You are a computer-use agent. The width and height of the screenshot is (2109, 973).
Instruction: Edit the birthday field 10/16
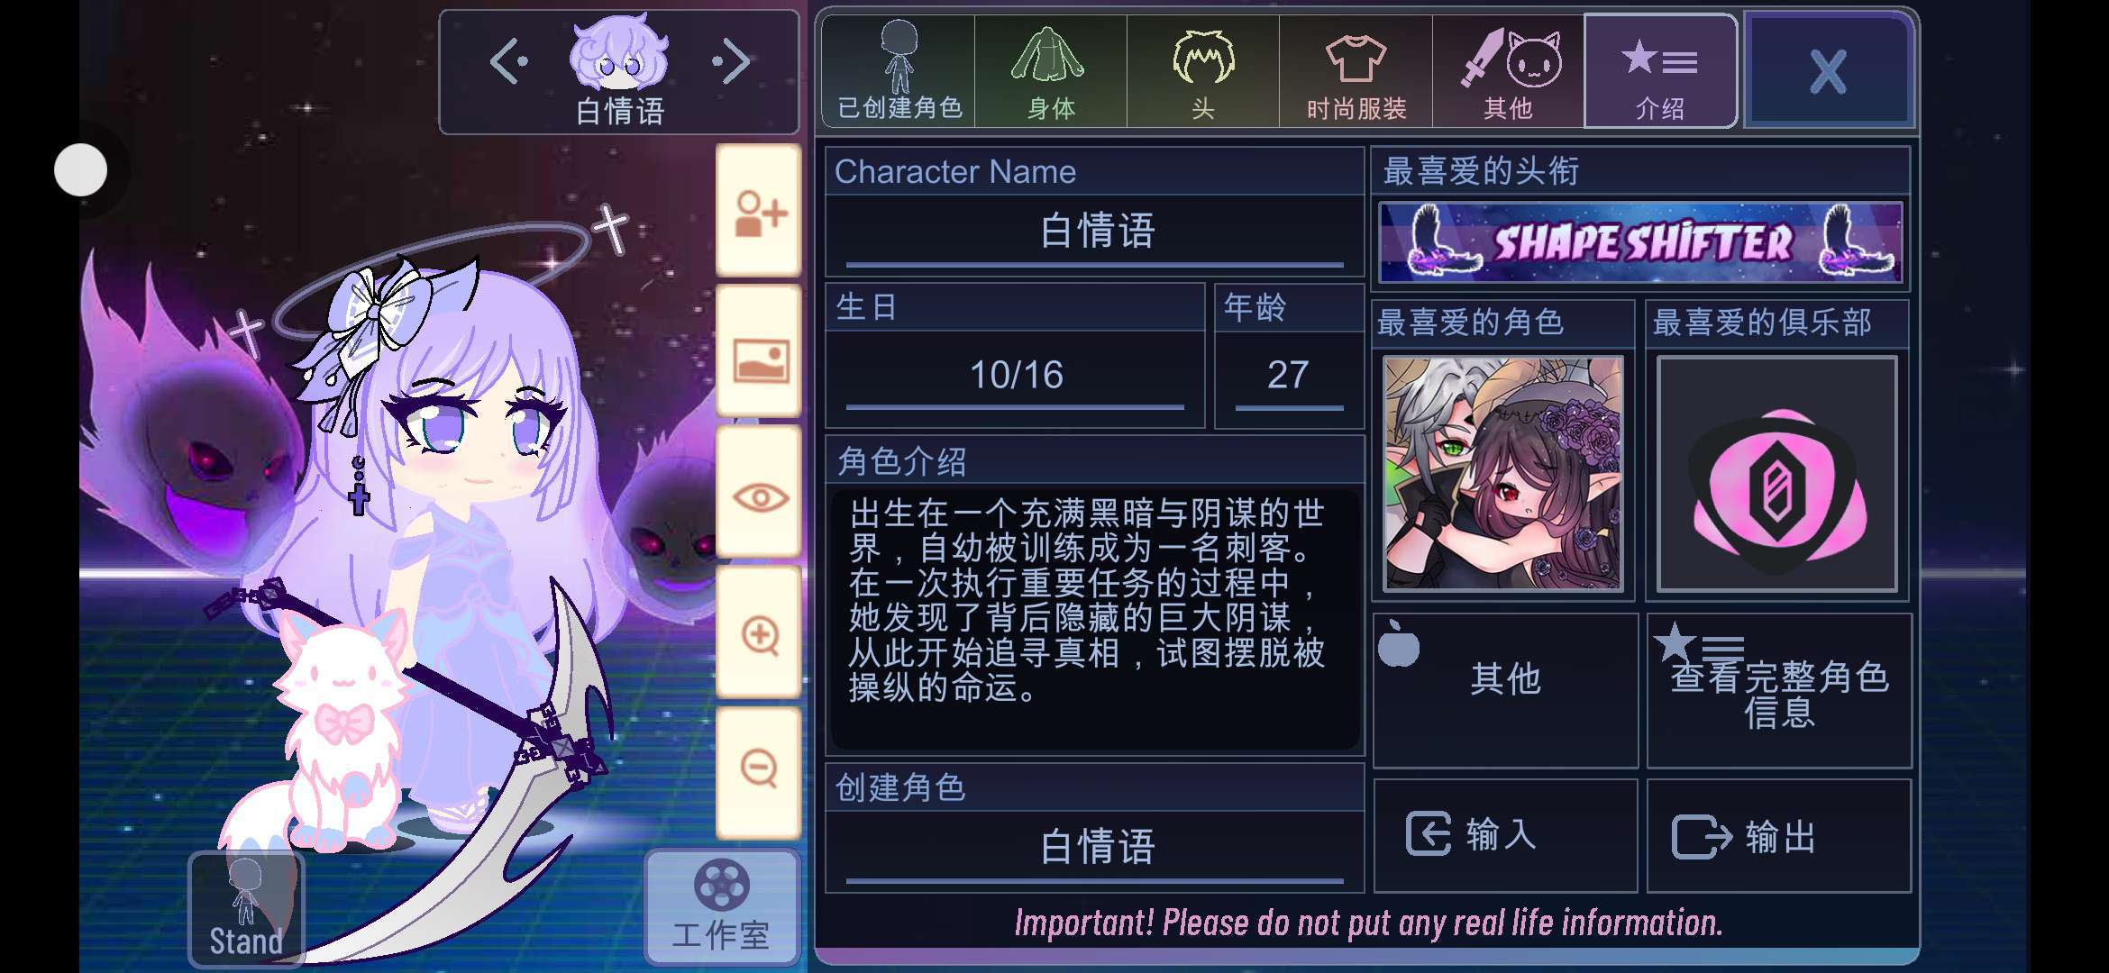click(1016, 377)
